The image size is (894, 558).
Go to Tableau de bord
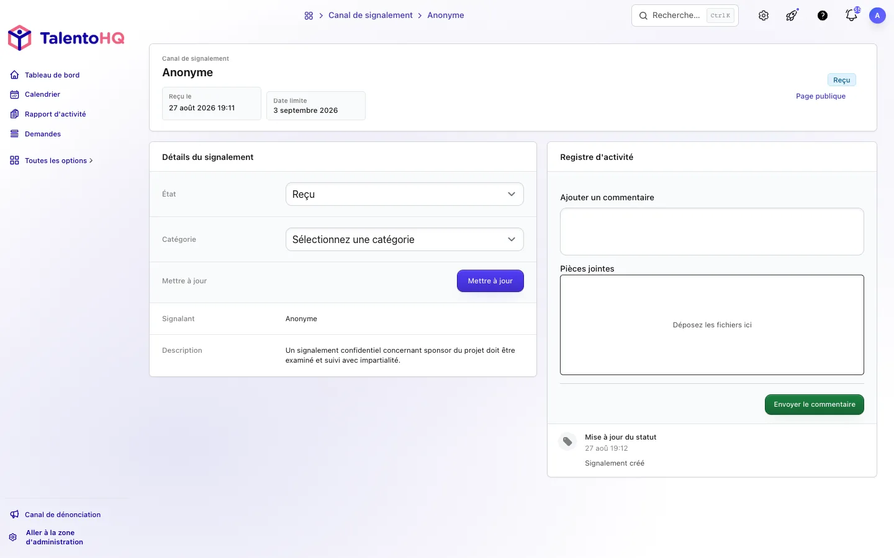pyautogui.click(x=52, y=75)
